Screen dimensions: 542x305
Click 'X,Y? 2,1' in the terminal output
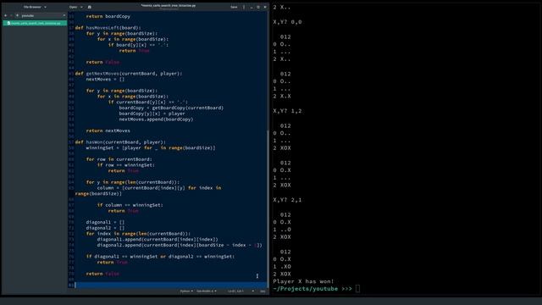287,200
